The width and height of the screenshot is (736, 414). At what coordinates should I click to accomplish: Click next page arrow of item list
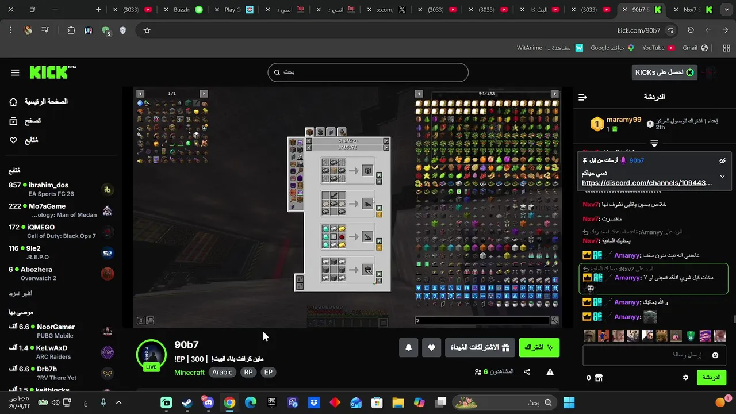(x=554, y=94)
